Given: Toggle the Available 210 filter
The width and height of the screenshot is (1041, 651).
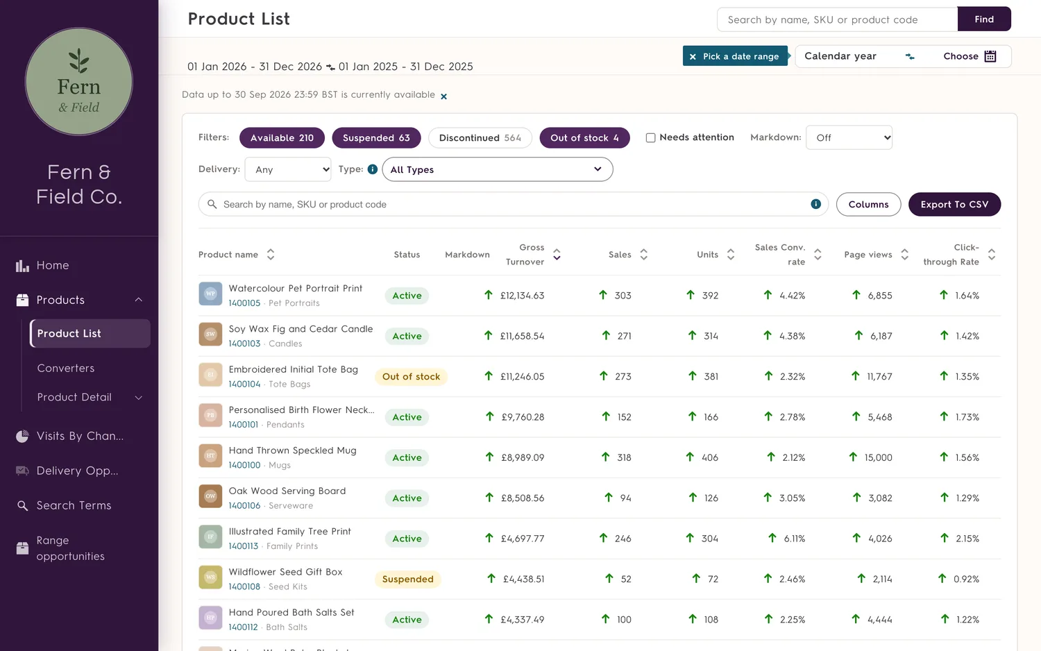Looking at the screenshot, I should pos(282,138).
